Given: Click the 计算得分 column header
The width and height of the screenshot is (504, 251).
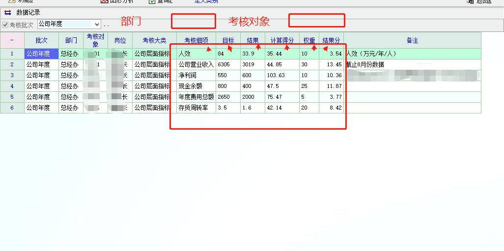Looking at the screenshot, I should pos(282,40).
